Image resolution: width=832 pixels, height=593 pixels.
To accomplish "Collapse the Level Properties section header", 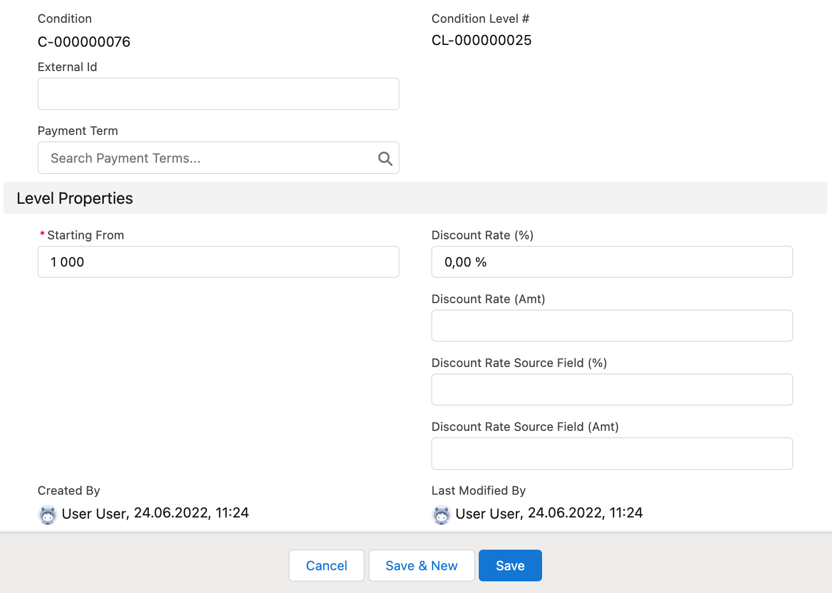I will coord(75,198).
